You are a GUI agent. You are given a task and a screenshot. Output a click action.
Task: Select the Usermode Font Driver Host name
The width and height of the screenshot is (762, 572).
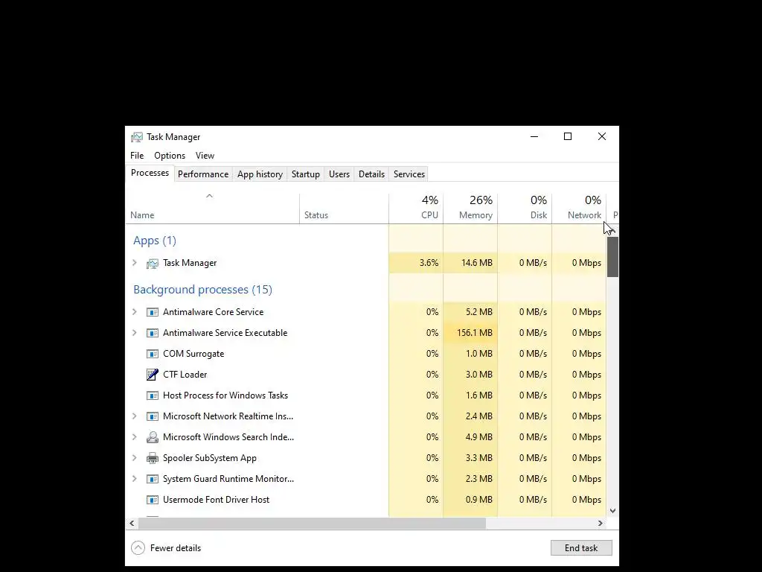coord(217,500)
